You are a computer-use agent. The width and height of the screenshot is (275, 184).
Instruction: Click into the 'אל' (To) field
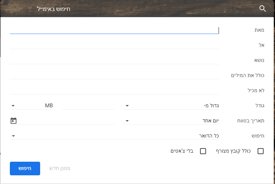click(114, 45)
